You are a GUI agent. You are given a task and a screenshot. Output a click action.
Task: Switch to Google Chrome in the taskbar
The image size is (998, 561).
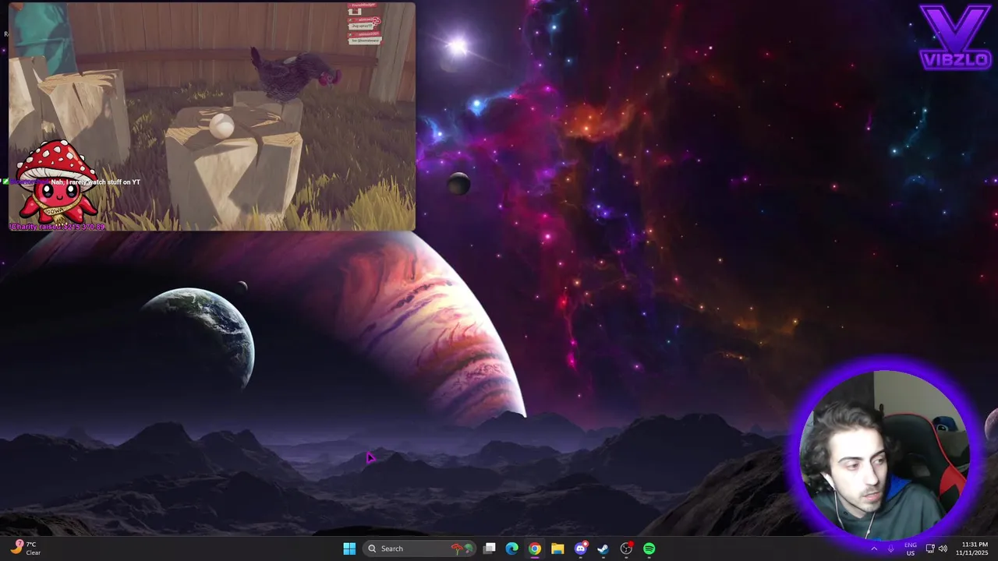point(534,549)
